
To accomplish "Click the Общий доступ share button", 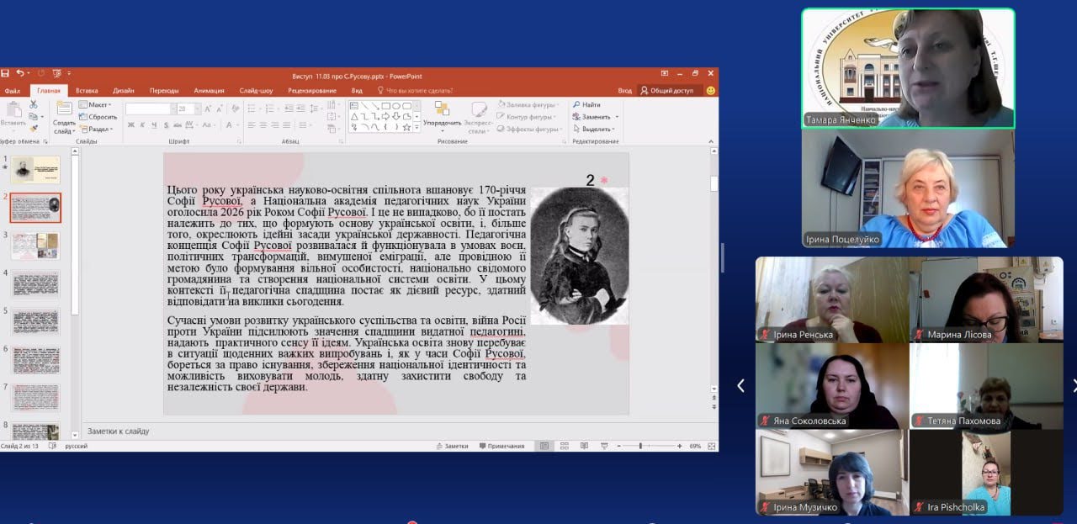I will (667, 91).
